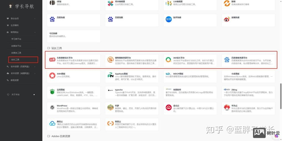
Task: Open 百度热搜 via its paw icon
Action: (52, 19)
